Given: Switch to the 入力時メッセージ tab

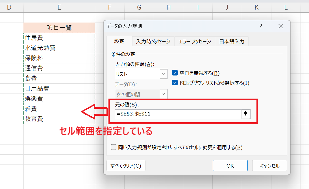Looking at the screenshot, I should coord(153,42).
